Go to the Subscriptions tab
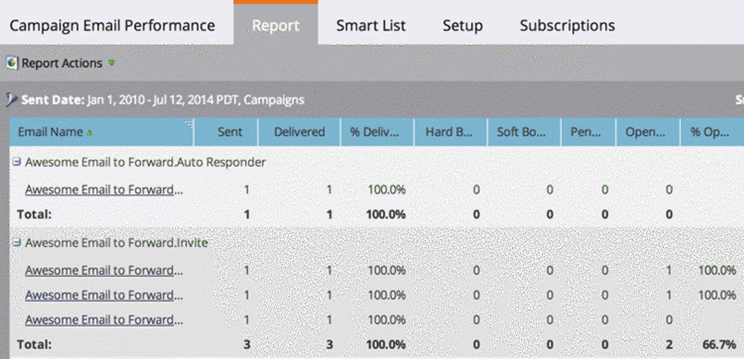744x359 pixels. point(567,26)
